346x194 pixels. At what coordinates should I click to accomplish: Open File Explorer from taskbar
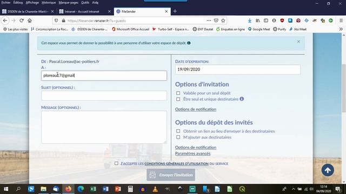(43, 189)
